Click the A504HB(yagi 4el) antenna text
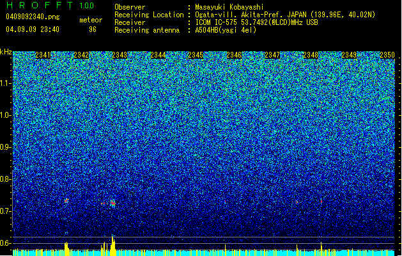Screen dimensions: 402x256 [226, 30]
